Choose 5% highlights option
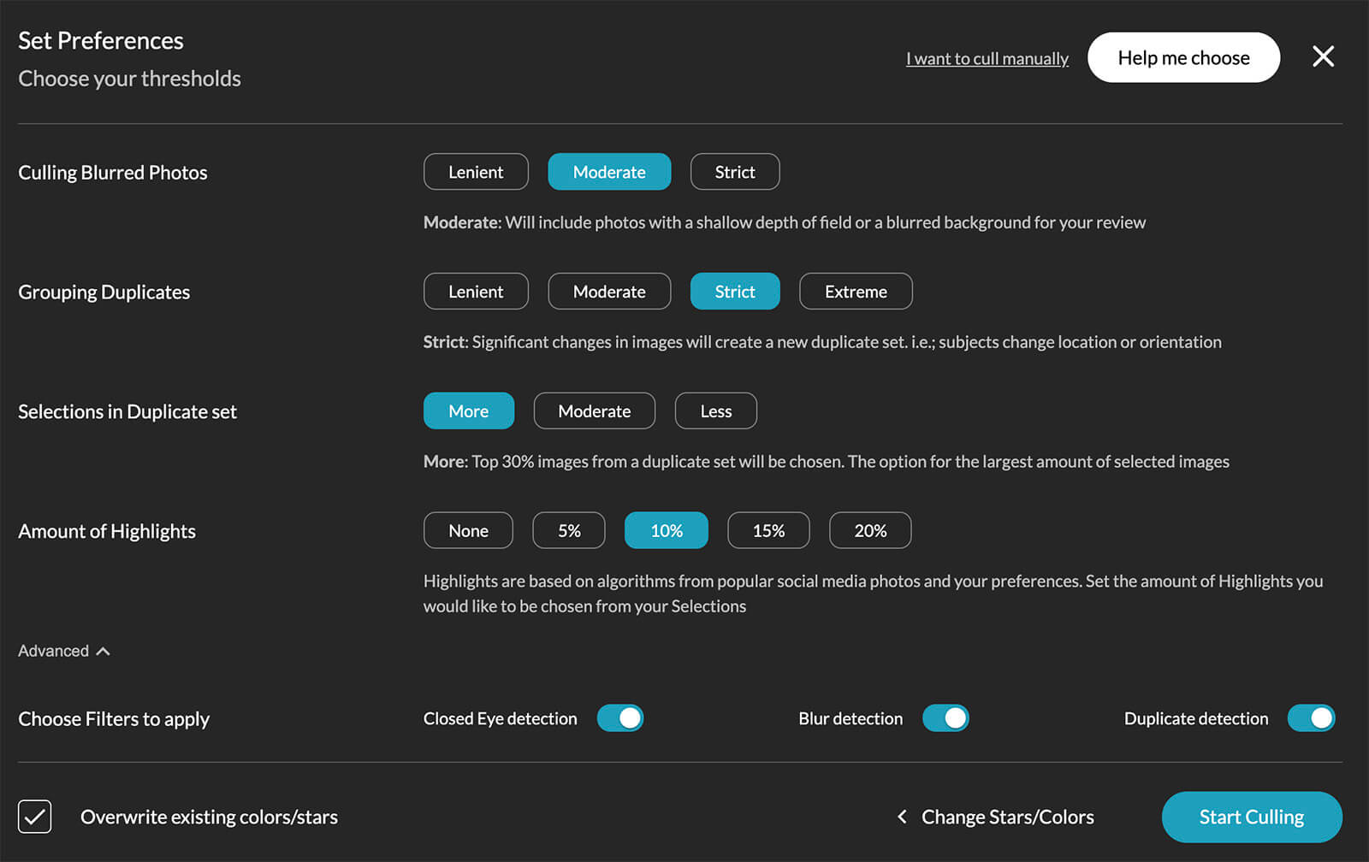The width and height of the screenshot is (1369, 862). (569, 531)
